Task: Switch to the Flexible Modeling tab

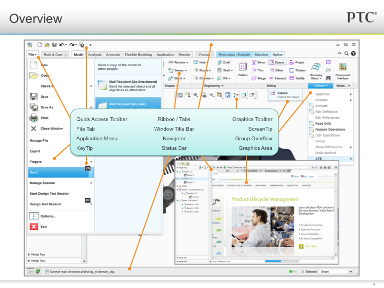Action: [x=138, y=54]
